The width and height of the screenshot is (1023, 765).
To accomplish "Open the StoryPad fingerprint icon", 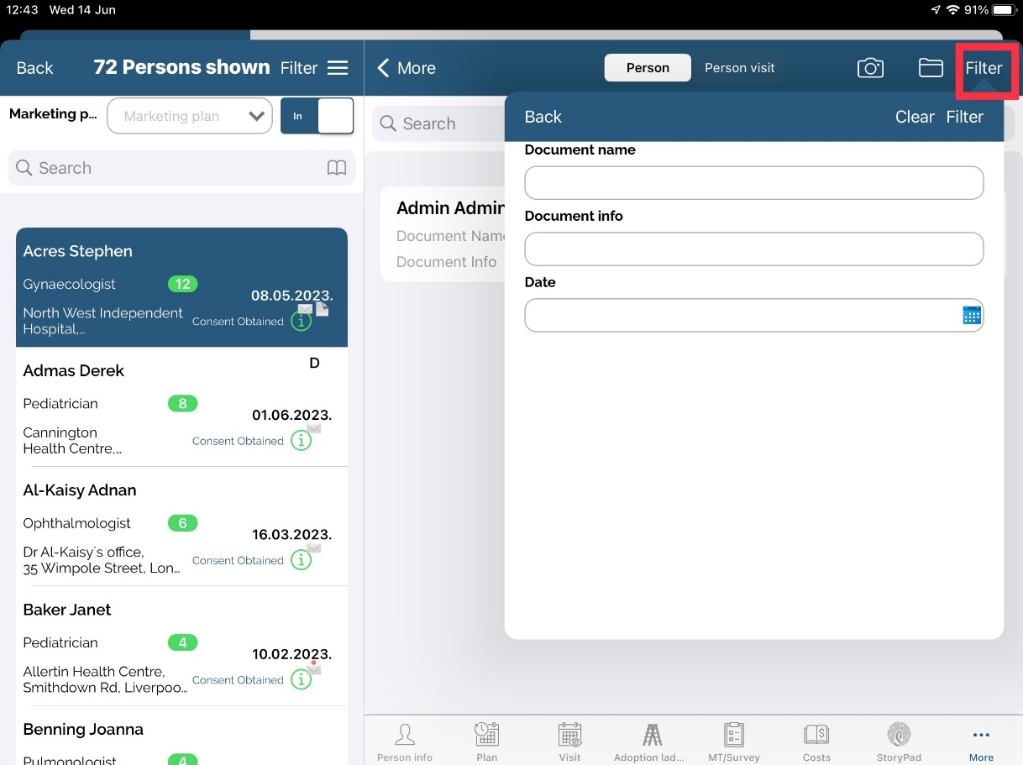I will 899,735.
